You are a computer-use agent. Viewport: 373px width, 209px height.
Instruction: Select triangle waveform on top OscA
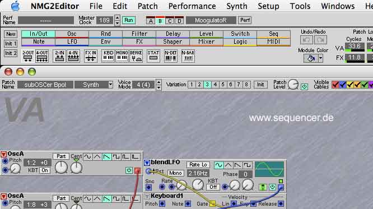(x=97, y=157)
